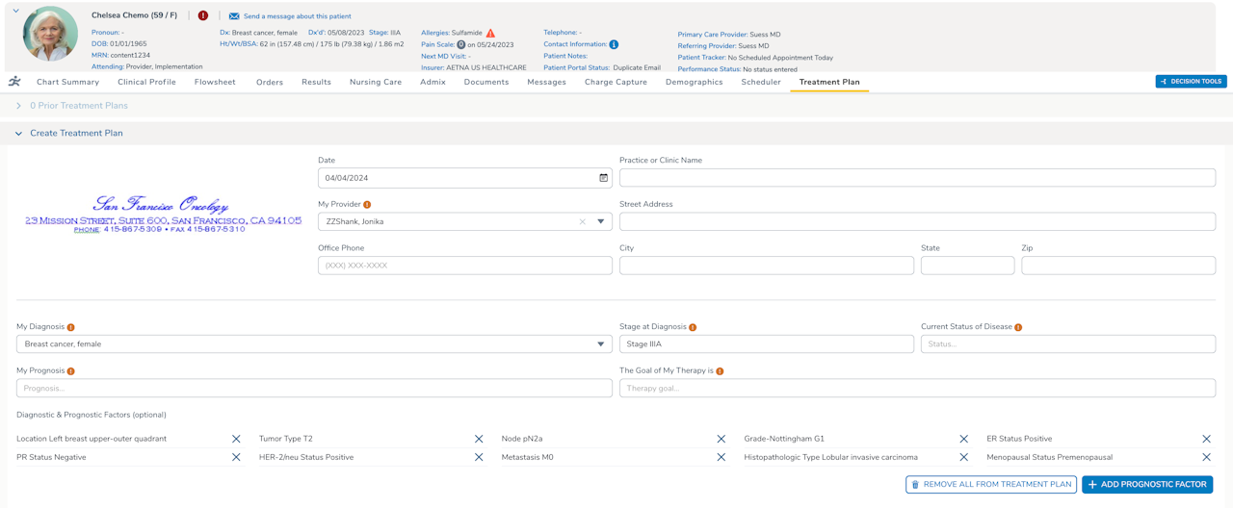Open the Contact Information info icon
Viewport: 1233px width, 508px height.
[x=614, y=44]
